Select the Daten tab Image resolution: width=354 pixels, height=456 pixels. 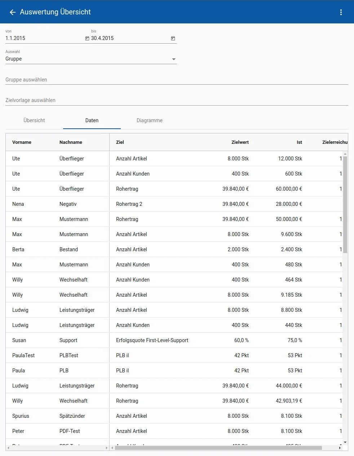tap(92, 120)
